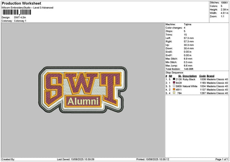Viewport: 230px width, 162px height.
Task: Click the Zoom value 1:1
Action: coord(222,16)
